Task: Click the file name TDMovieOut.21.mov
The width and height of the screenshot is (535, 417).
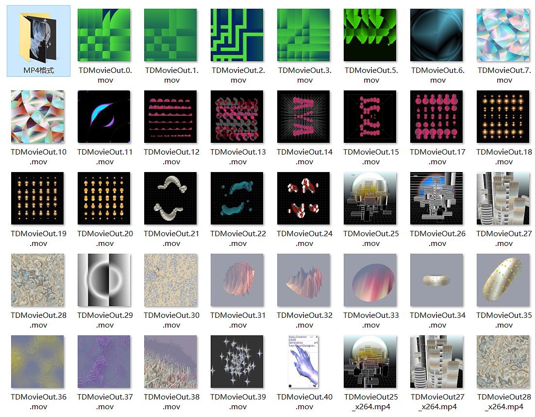Action: pyautogui.click(x=172, y=238)
